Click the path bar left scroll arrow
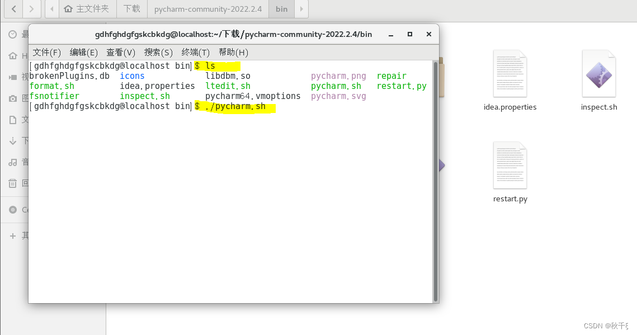The height and width of the screenshot is (335, 637). point(51,9)
